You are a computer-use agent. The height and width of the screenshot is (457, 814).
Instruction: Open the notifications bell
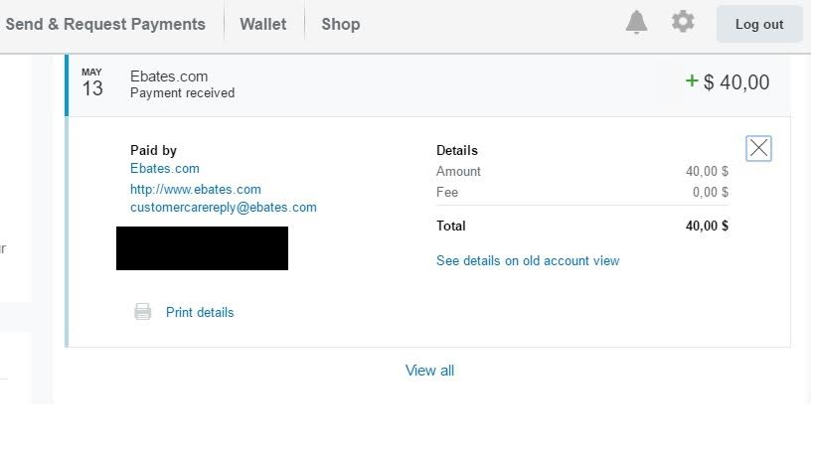pyautogui.click(x=636, y=23)
